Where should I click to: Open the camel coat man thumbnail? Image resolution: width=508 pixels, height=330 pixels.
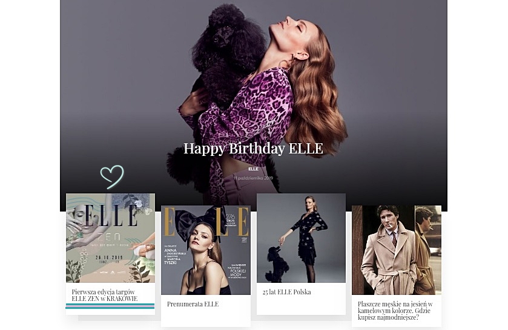397,250
